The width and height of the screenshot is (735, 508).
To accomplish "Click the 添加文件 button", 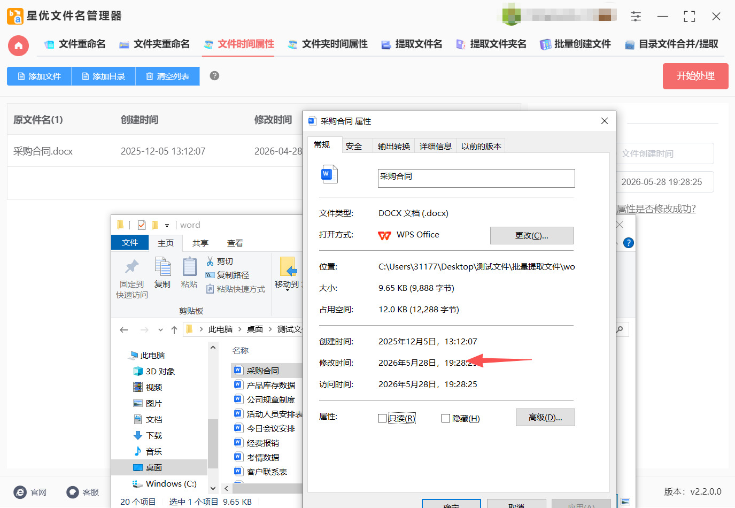I will (39, 76).
